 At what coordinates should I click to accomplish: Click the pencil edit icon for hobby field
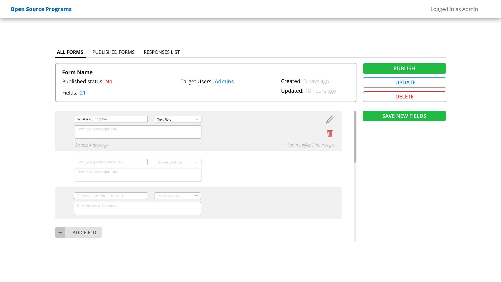tap(330, 120)
